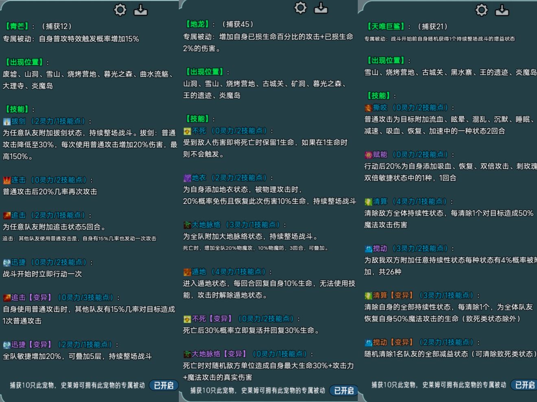Viewport: 537px width, 402px height.
Task: Select the 搅动 (3灵力/2技能点) skill icon
Action: tap(368, 249)
